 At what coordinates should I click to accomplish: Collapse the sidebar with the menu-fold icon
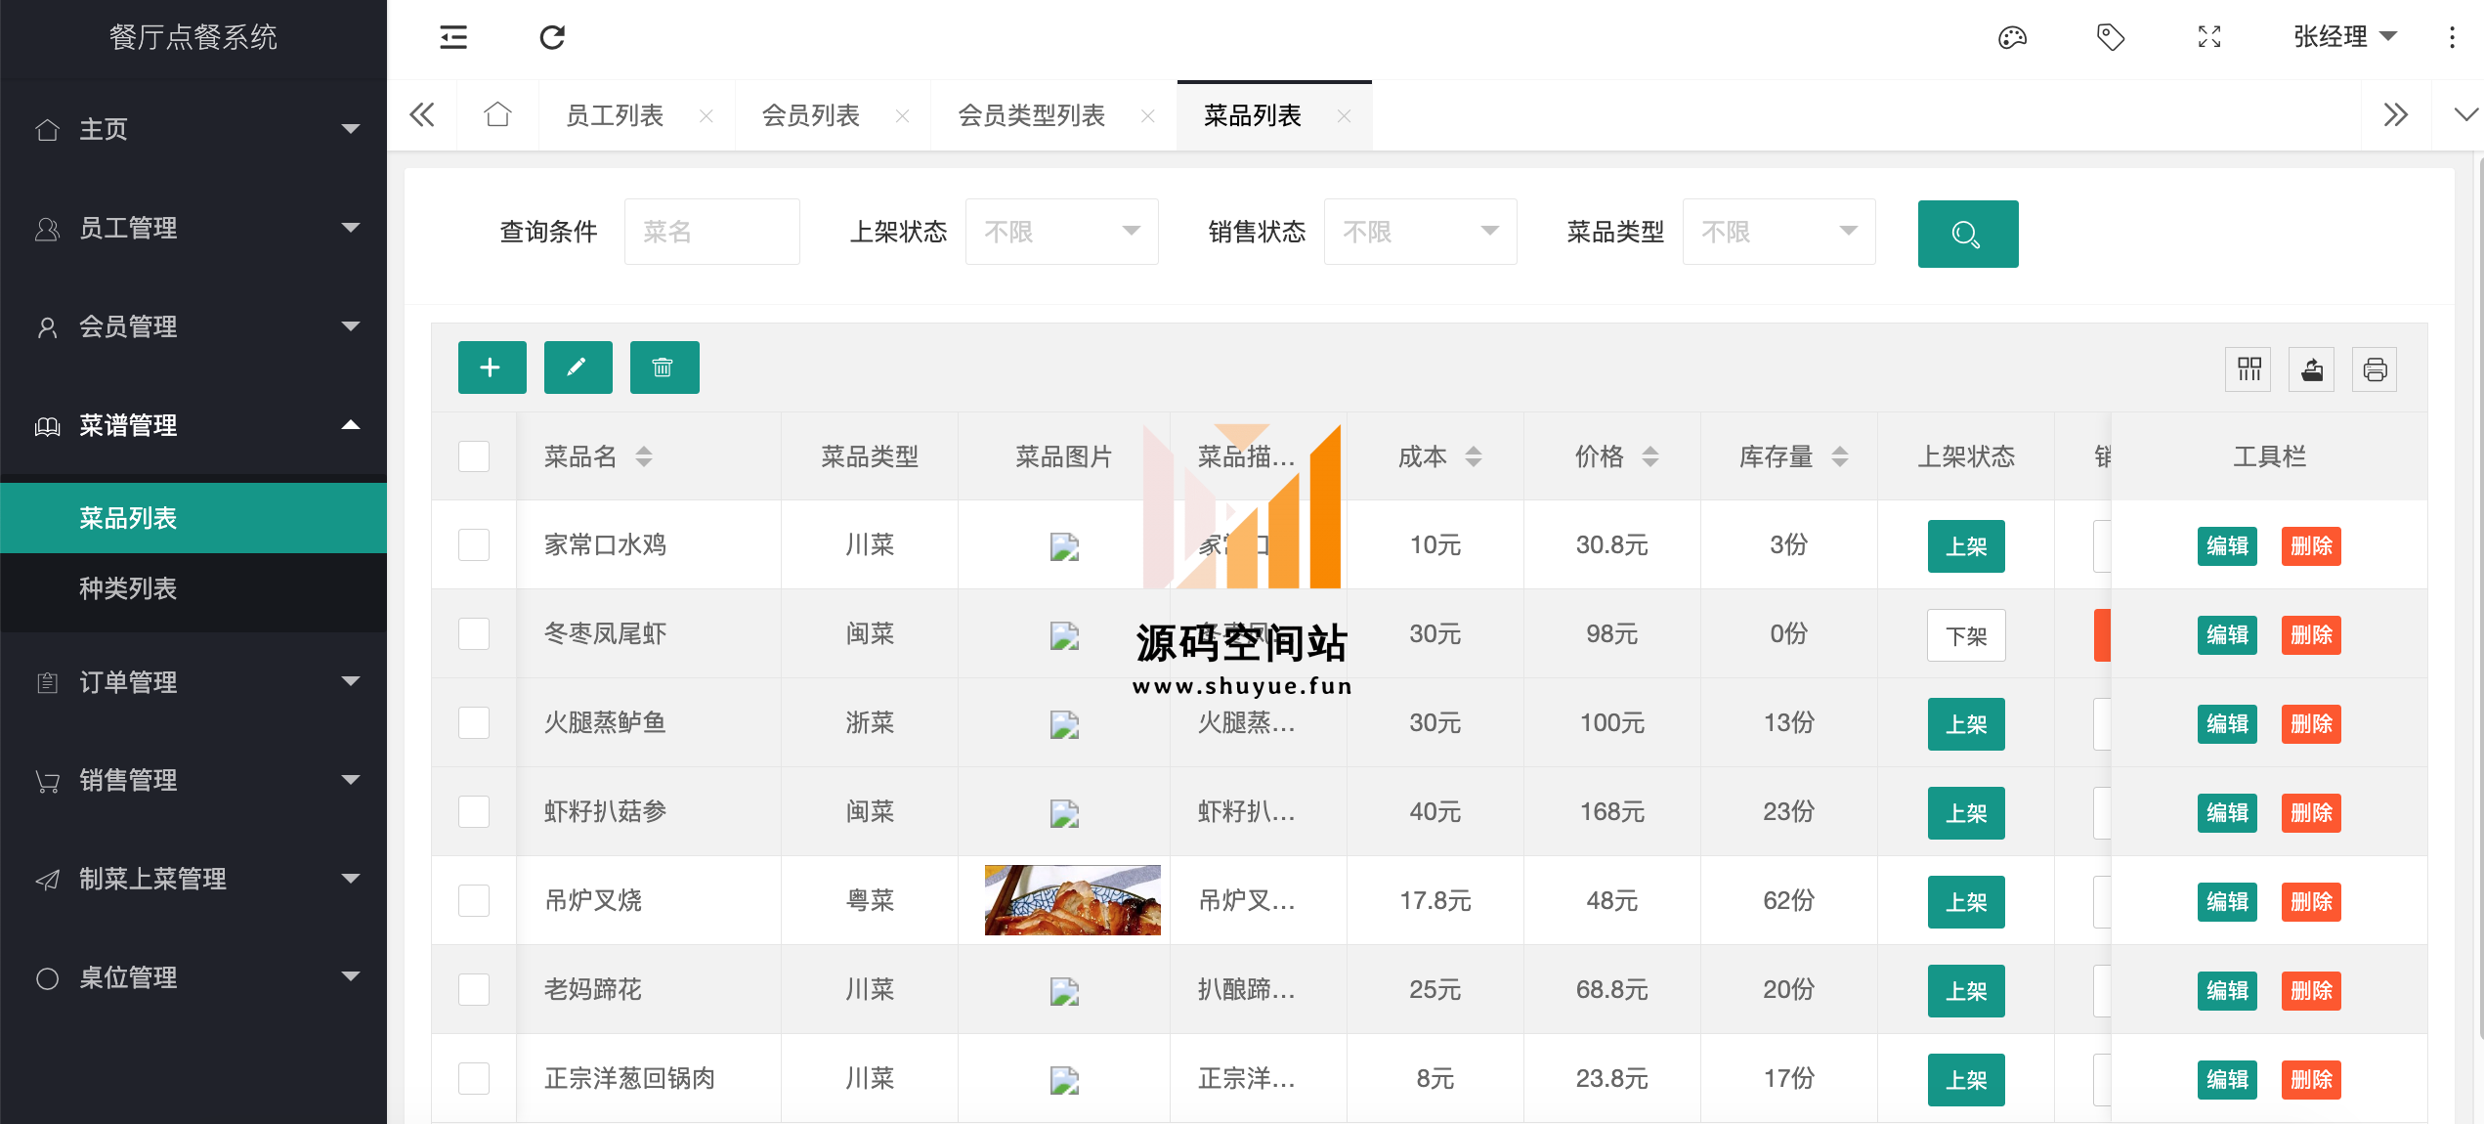(x=453, y=37)
